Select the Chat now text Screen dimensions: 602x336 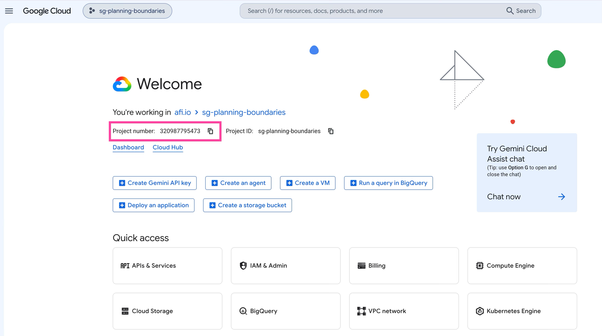[x=504, y=197]
